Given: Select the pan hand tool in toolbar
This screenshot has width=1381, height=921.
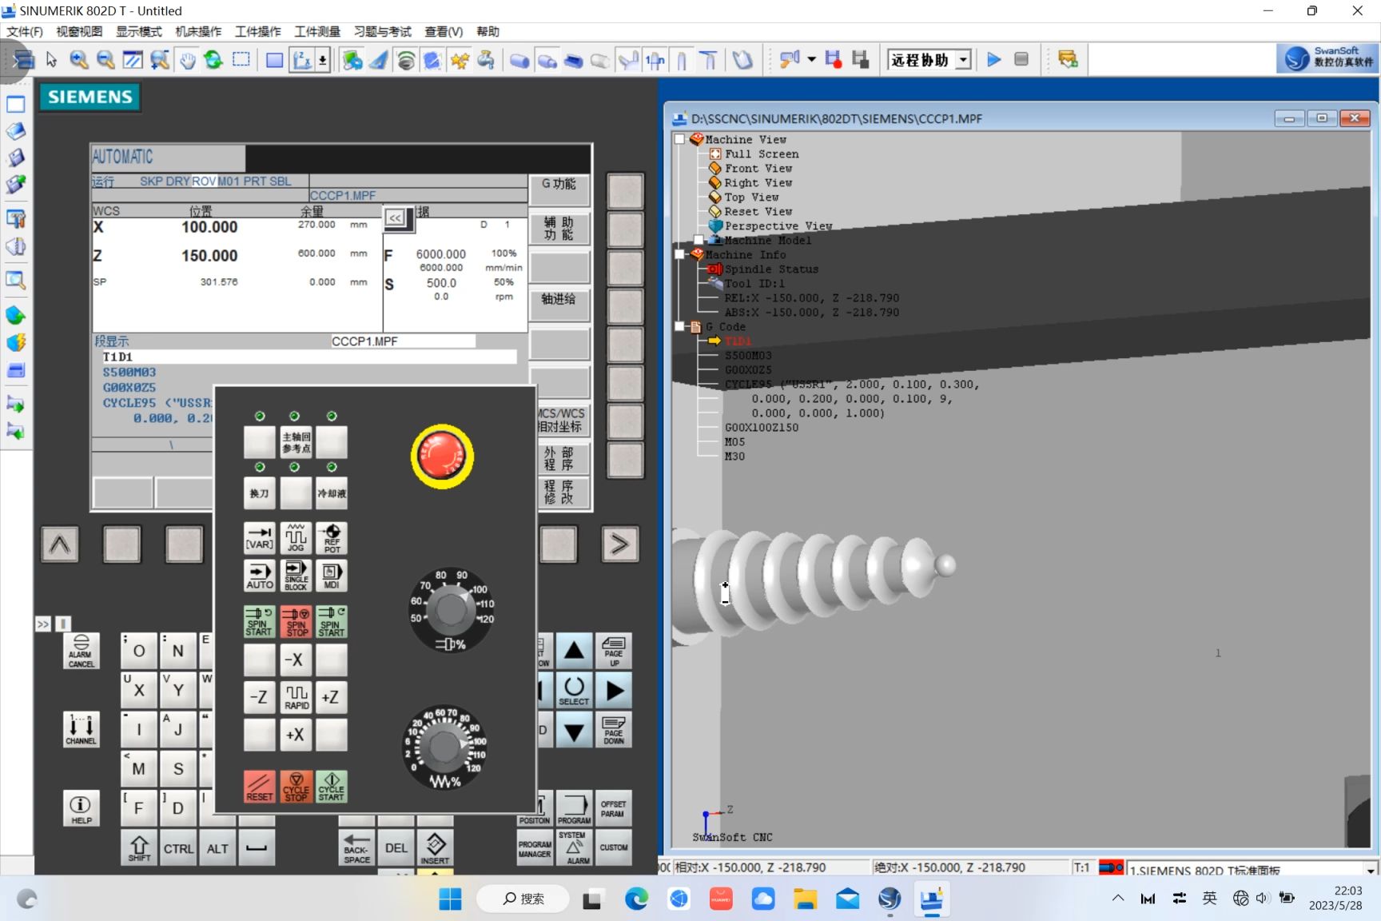Looking at the screenshot, I should tap(187, 60).
